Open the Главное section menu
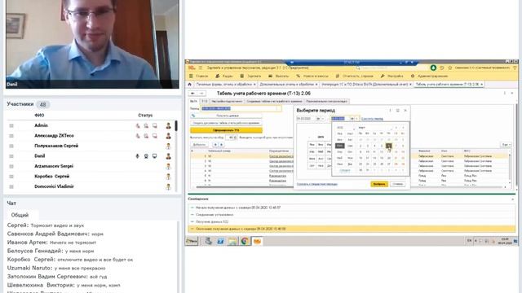 tap(199, 76)
